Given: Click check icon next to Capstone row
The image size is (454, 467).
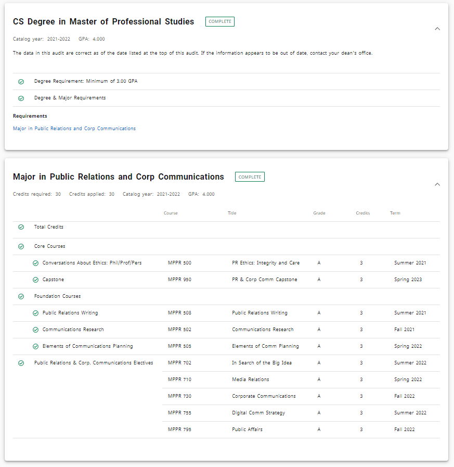Looking at the screenshot, I should 36,280.
